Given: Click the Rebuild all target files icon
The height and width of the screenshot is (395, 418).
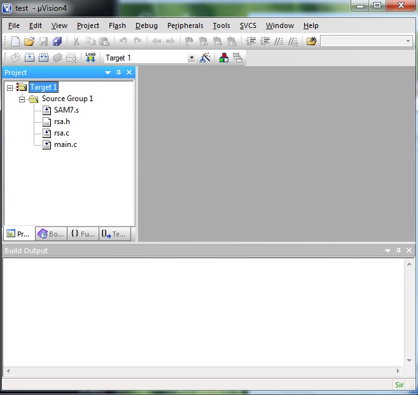Looking at the screenshot, I should [x=43, y=58].
